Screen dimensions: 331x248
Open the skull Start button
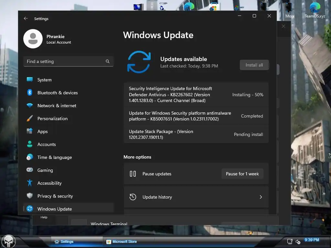(8, 241)
